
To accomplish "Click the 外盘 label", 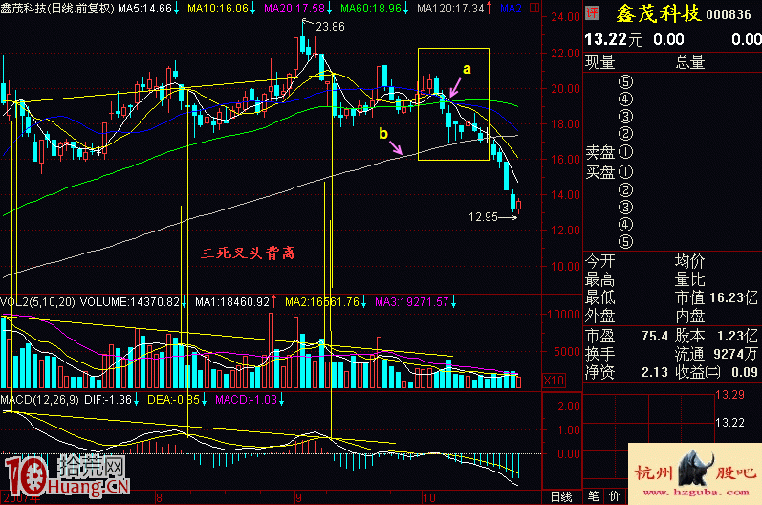I will pyautogui.click(x=599, y=316).
